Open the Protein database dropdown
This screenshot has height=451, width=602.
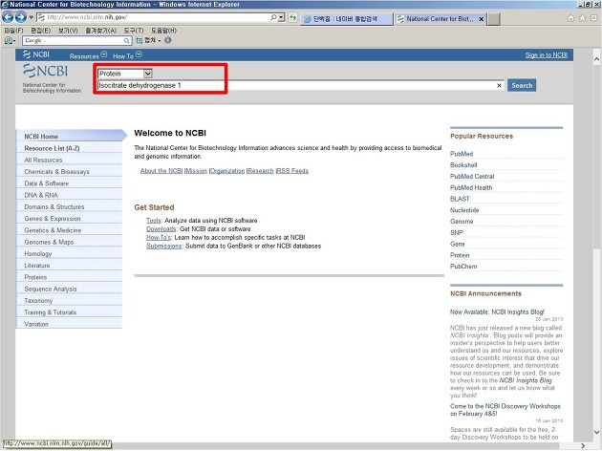click(125, 74)
